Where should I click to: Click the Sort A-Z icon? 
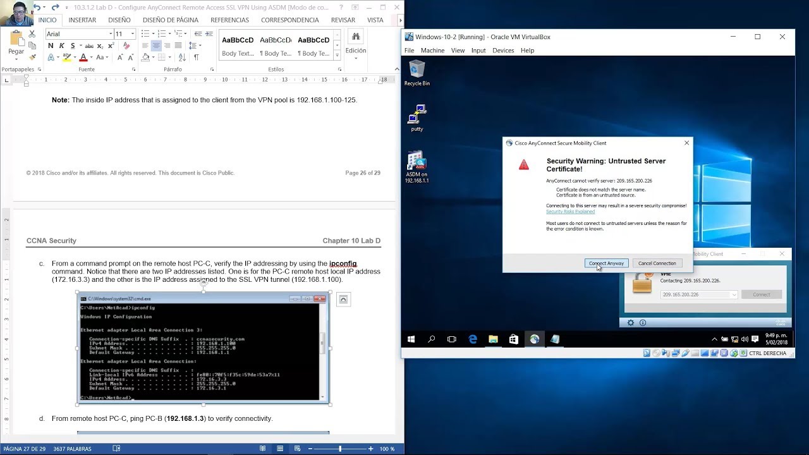coord(182,58)
